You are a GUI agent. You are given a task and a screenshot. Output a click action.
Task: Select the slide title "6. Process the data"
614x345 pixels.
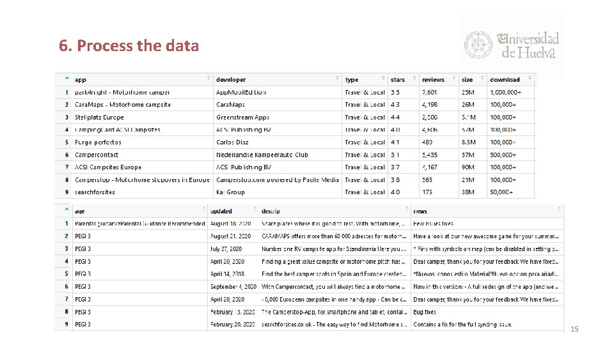click(x=129, y=45)
